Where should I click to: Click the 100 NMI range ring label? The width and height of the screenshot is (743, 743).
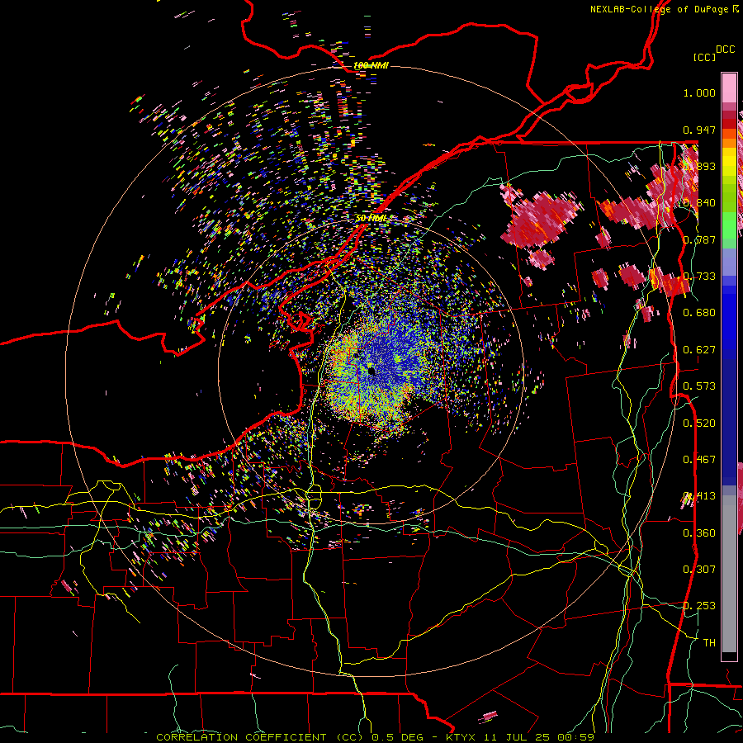pos(371,65)
